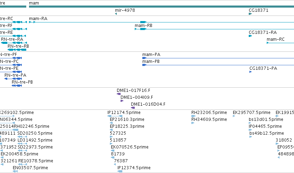Select the IP12174.5prime EST label
Viewport: 294px width, 173px height.
coord(124,113)
